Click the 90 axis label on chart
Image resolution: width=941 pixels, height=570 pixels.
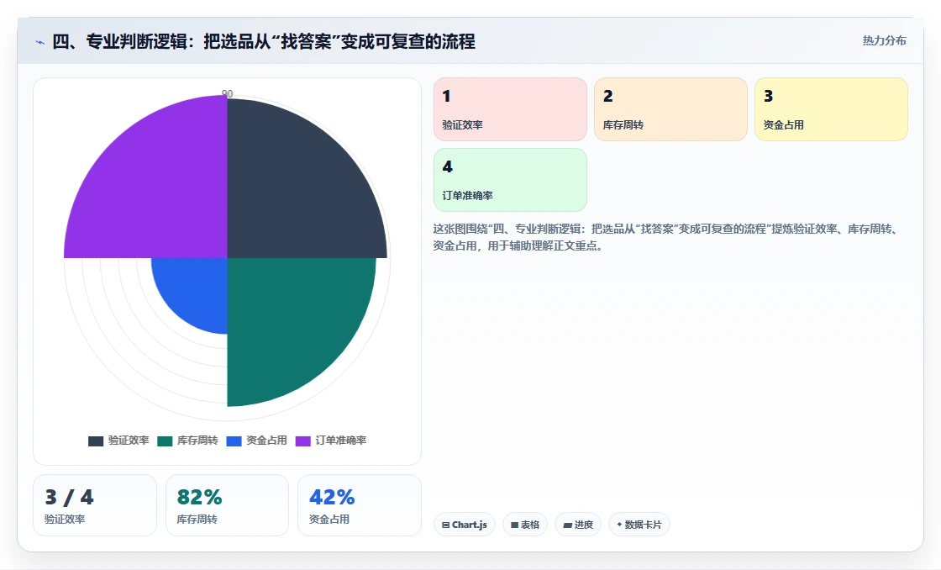(x=228, y=93)
